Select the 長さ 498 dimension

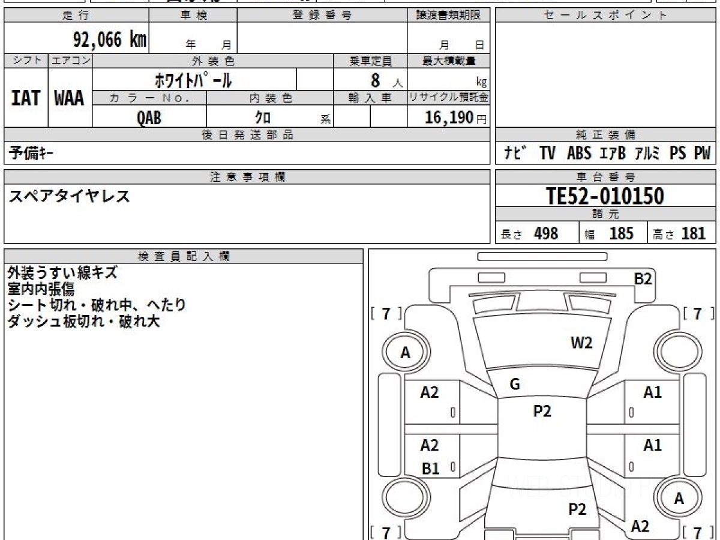pyautogui.click(x=530, y=233)
